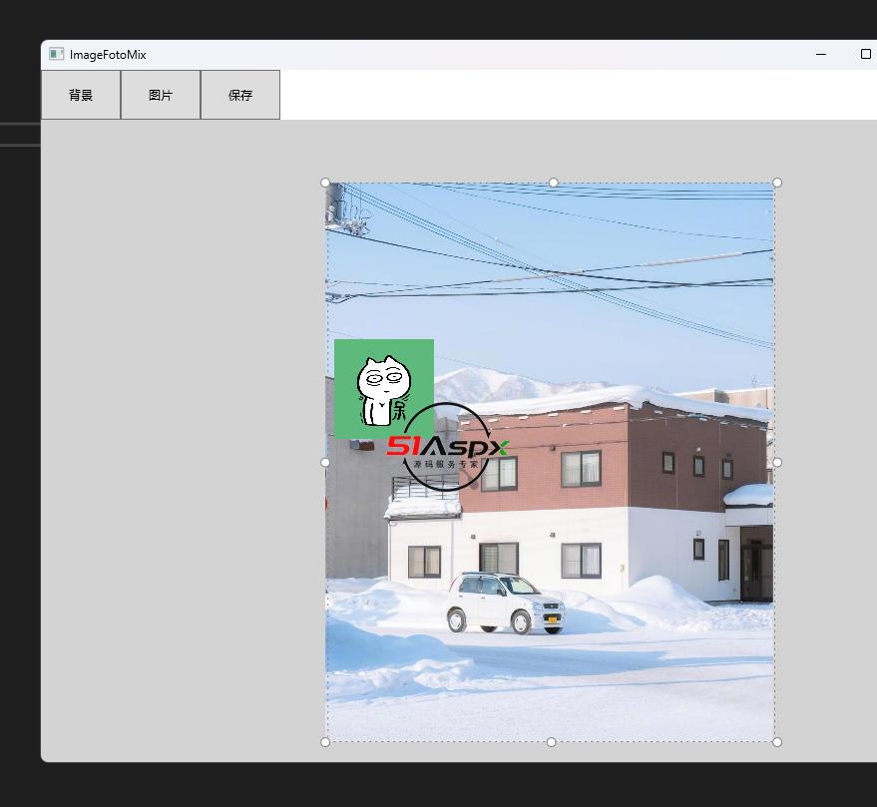Grab the top-middle resize handle of the background
The width and height of the screenshot is (877, 807).
coord(553,183)
